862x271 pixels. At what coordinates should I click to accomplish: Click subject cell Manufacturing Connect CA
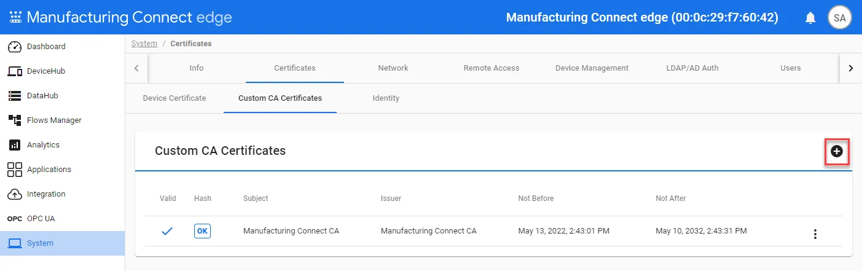[x=291, y=232]
